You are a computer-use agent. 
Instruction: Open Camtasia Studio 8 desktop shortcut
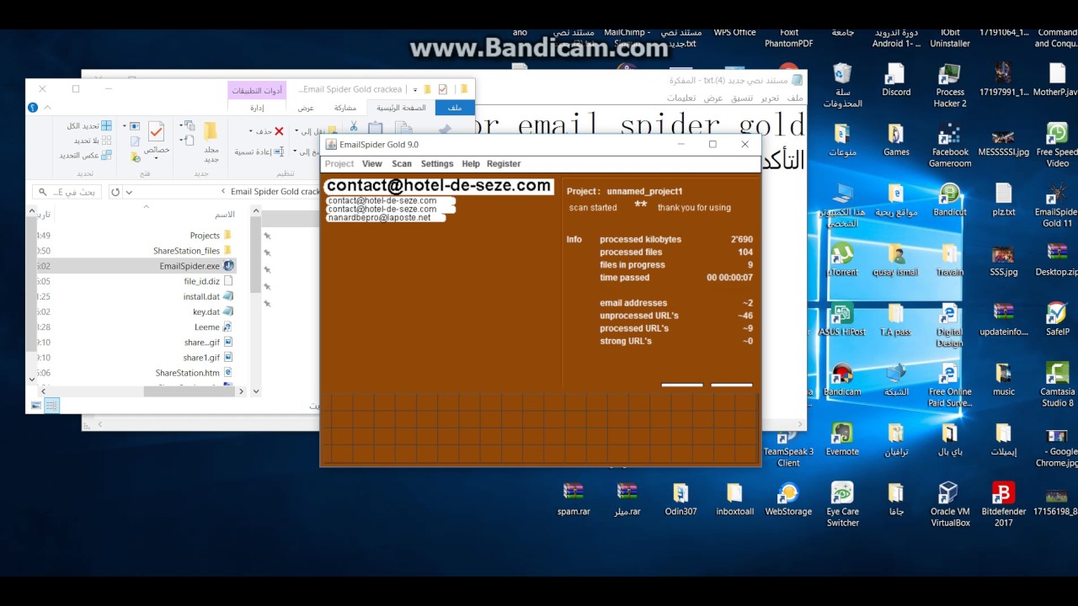(x=1058, y=385)
